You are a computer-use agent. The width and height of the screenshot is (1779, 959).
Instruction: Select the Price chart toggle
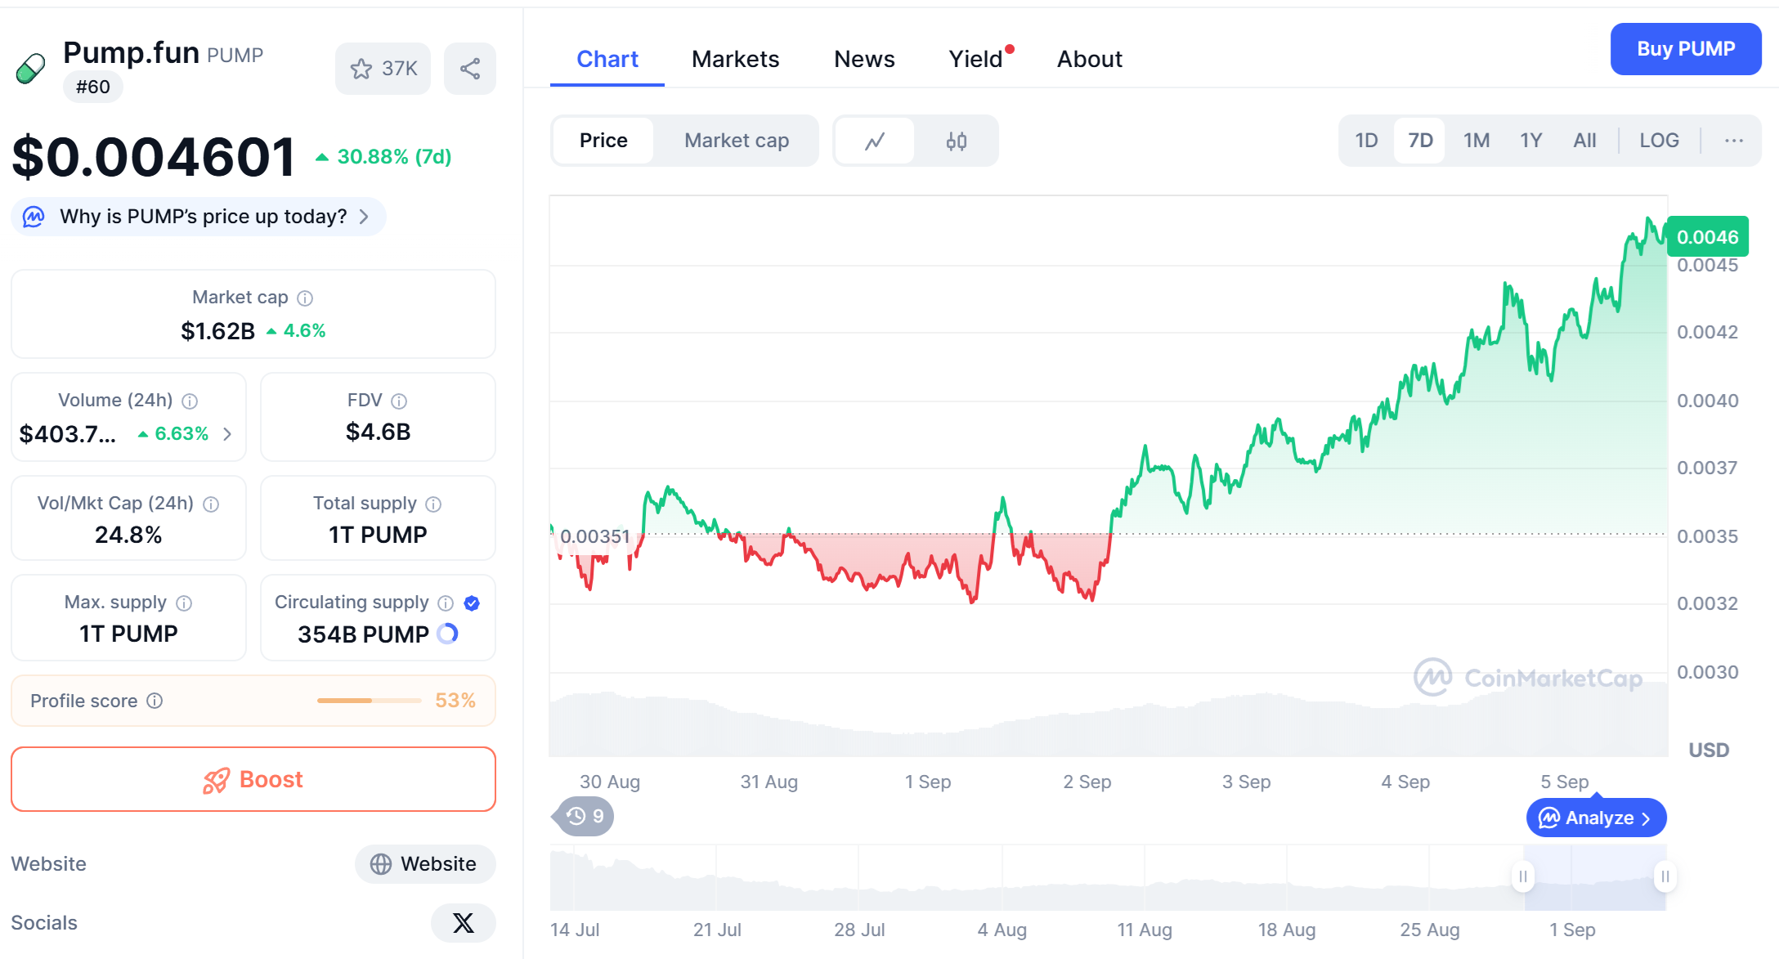coord(603,141)
